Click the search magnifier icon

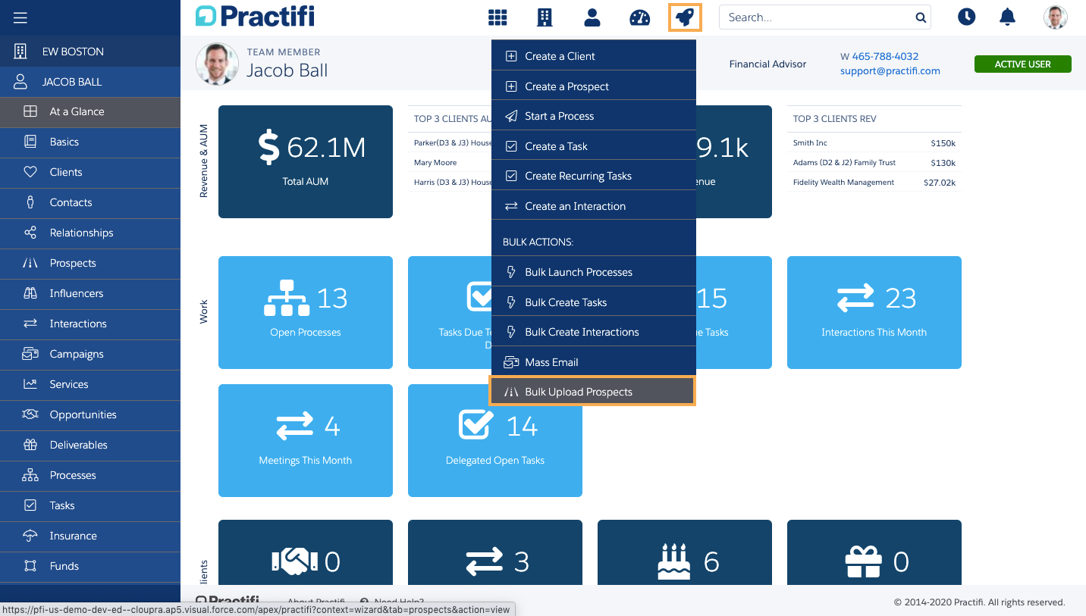point(920,17)
